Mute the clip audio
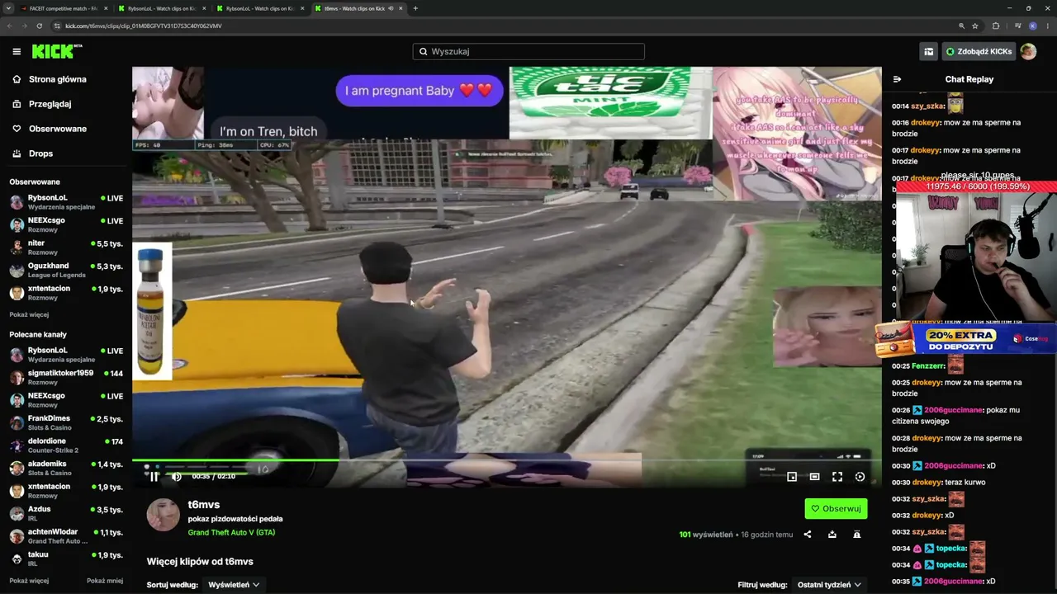This screenshot has height=594, width=1057. point(176,476)
